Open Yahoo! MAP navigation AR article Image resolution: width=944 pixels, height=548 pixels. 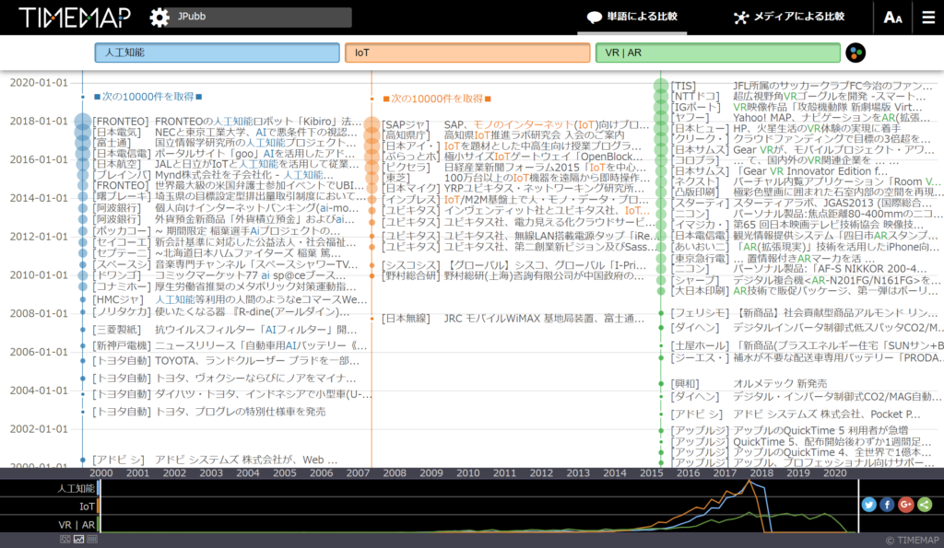click(801, 117)
